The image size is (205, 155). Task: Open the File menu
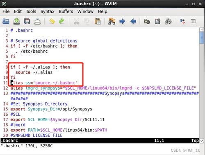(x=6, y=11)
